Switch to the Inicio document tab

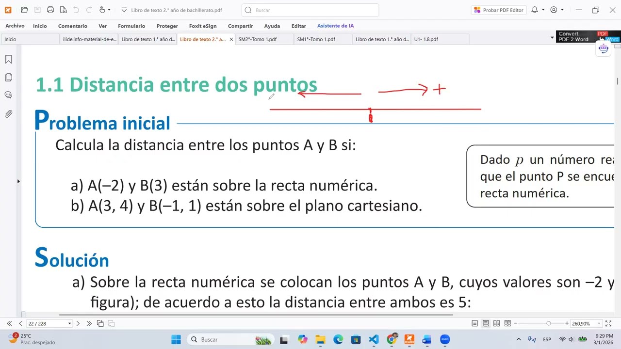30,39
